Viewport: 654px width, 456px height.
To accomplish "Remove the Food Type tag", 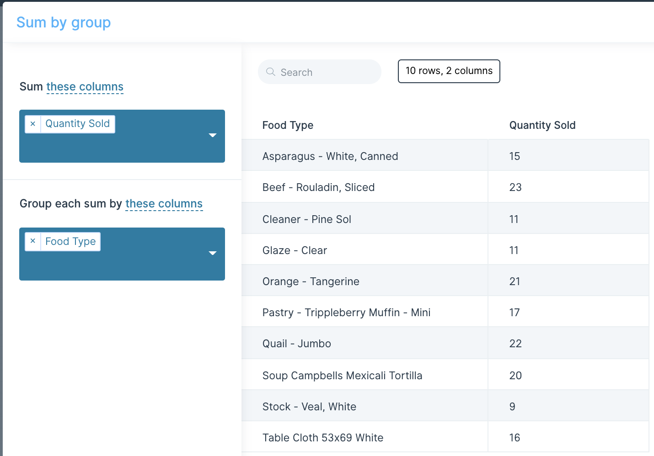I will (33, 241).
